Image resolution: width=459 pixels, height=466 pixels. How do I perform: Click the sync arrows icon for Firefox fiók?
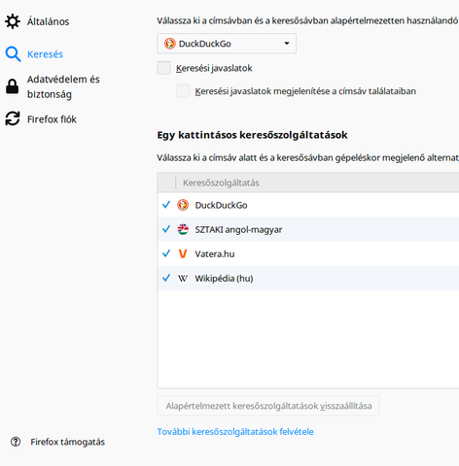[x=13, y=118]
